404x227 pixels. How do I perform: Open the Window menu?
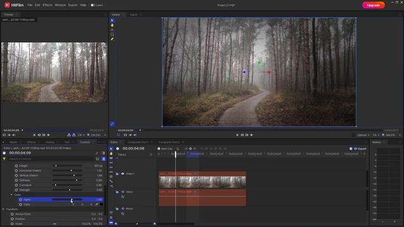(x=61, y=5)
